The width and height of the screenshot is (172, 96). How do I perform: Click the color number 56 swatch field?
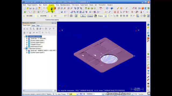81,94
